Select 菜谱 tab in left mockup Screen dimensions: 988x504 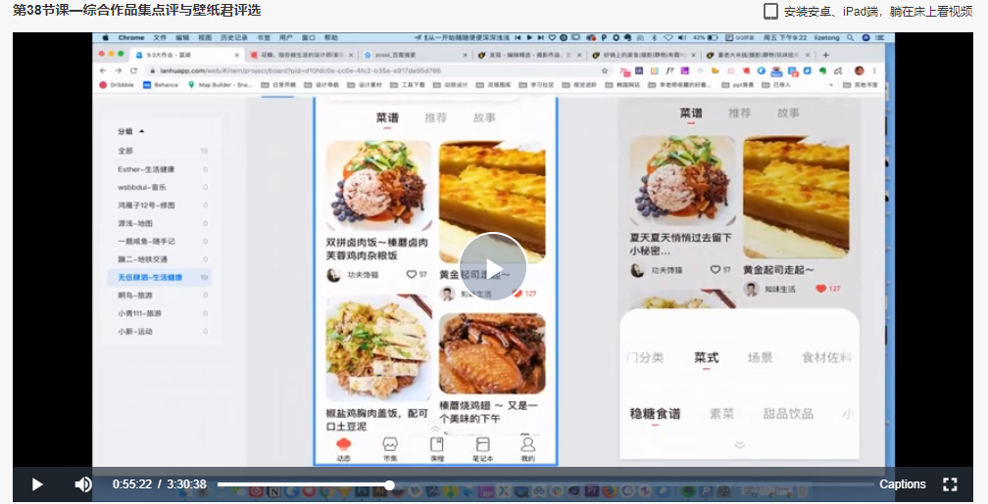tap(387, 117)
